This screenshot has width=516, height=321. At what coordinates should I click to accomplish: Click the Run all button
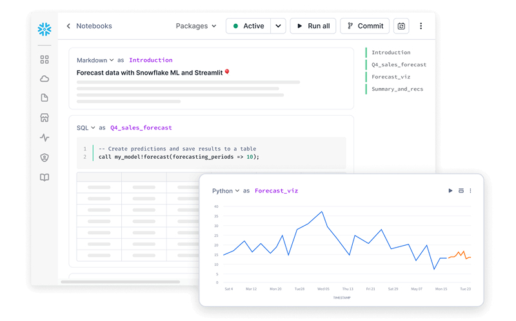click(x=313, y=26)
